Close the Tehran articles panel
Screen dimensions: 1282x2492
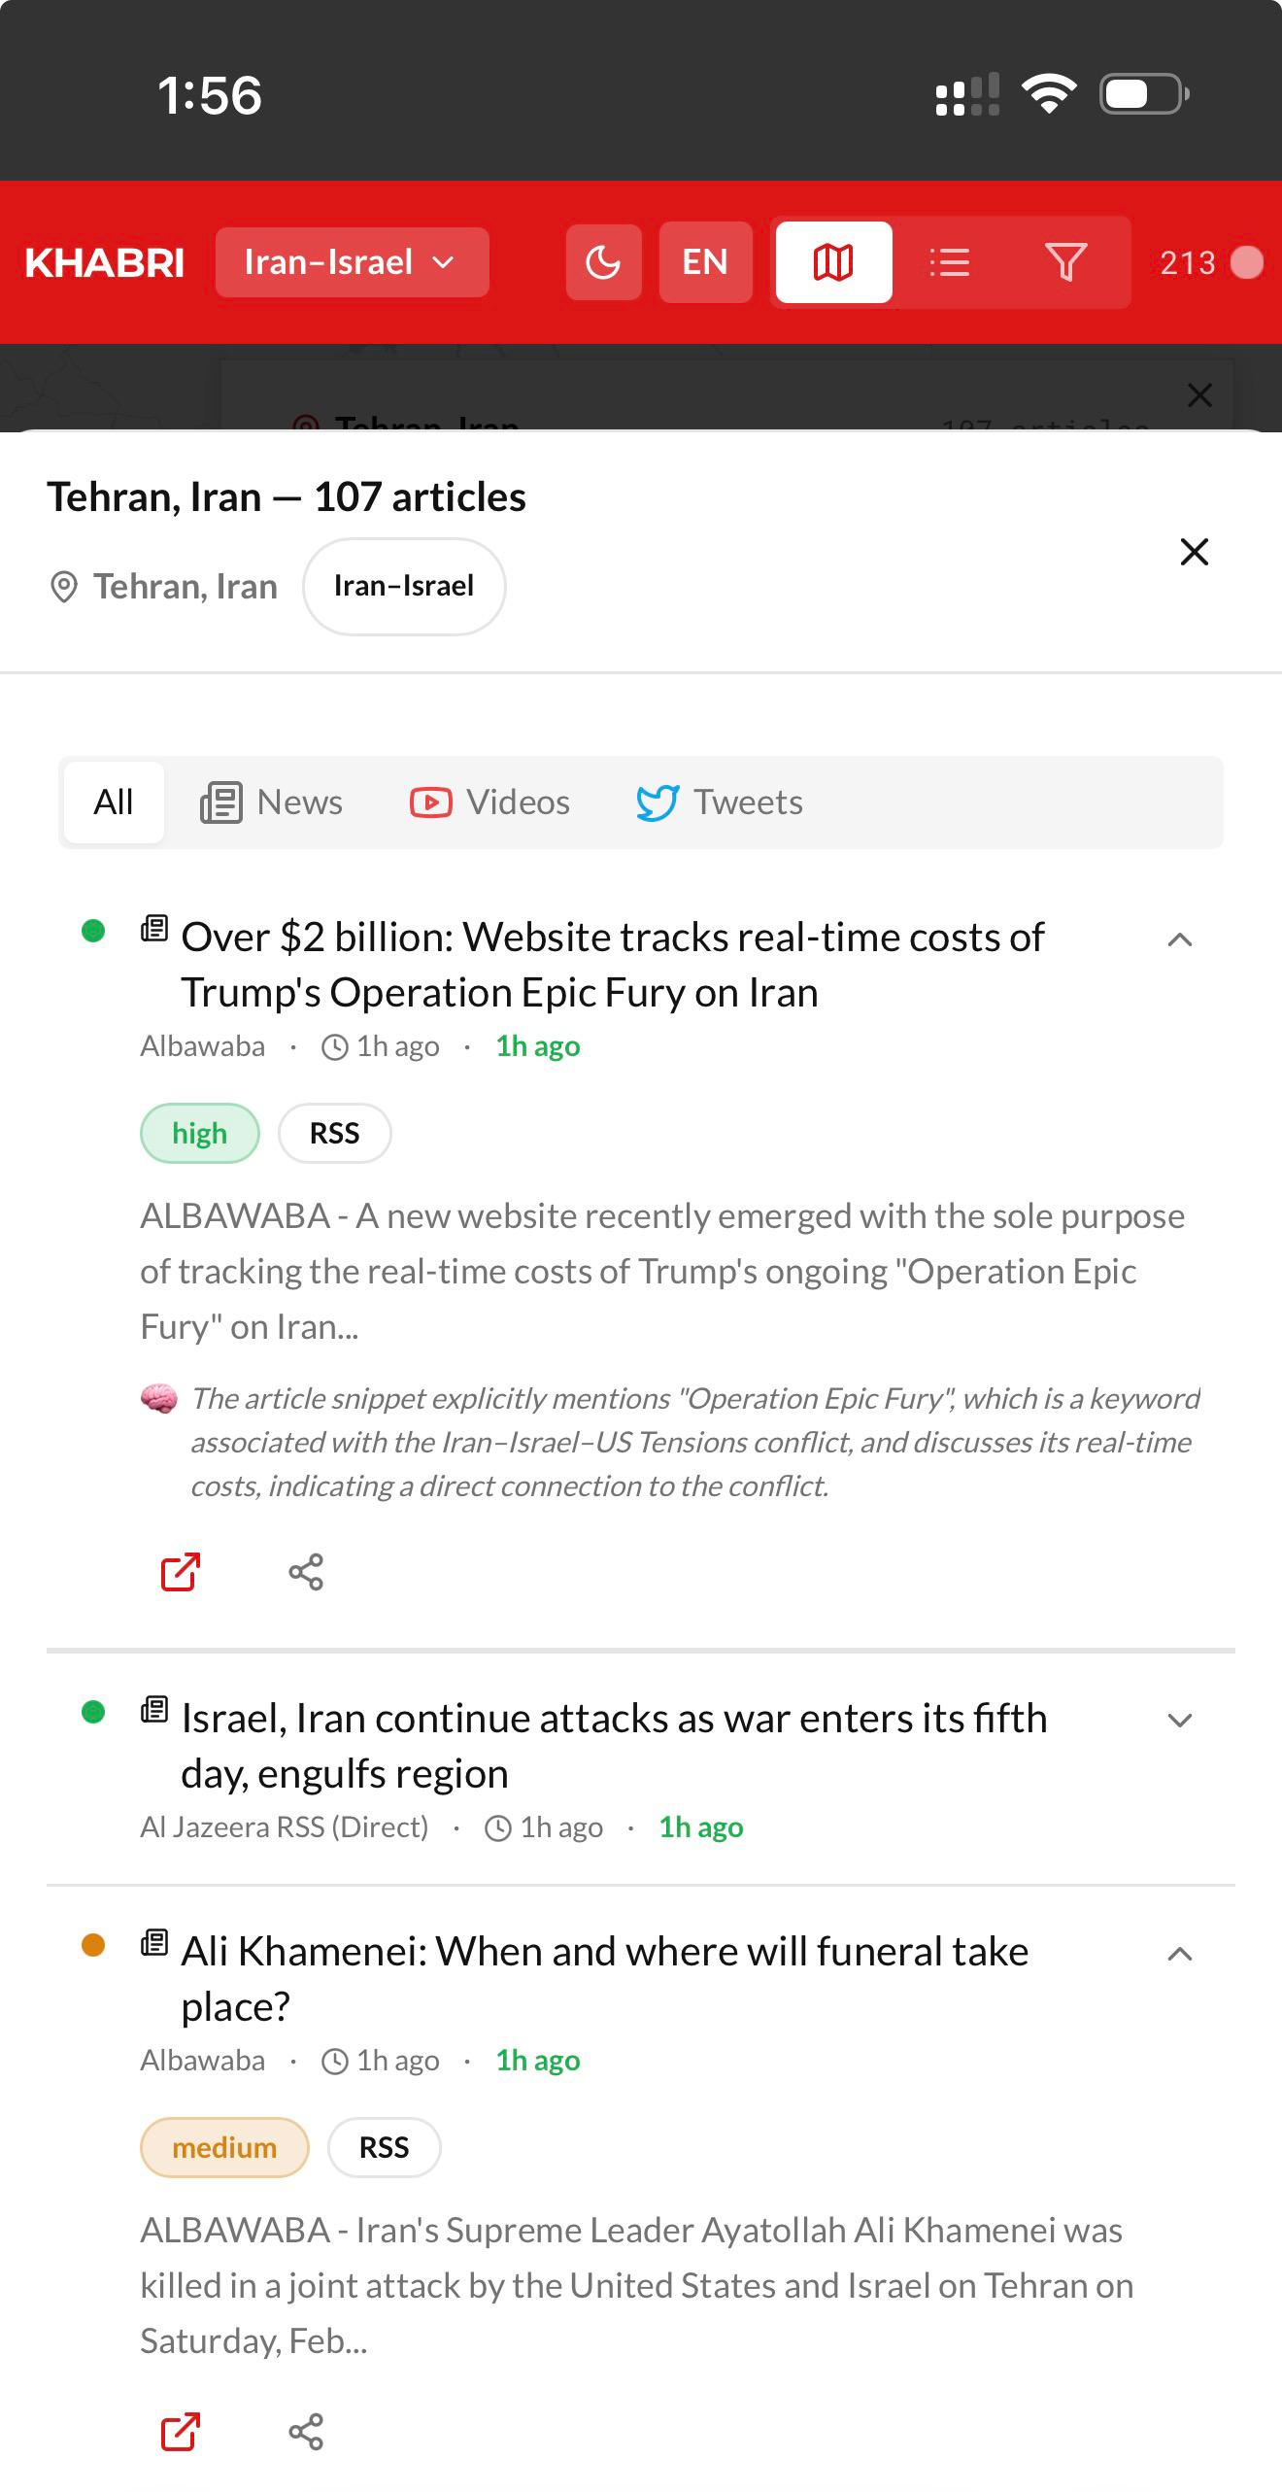(x=1194, y=552)
